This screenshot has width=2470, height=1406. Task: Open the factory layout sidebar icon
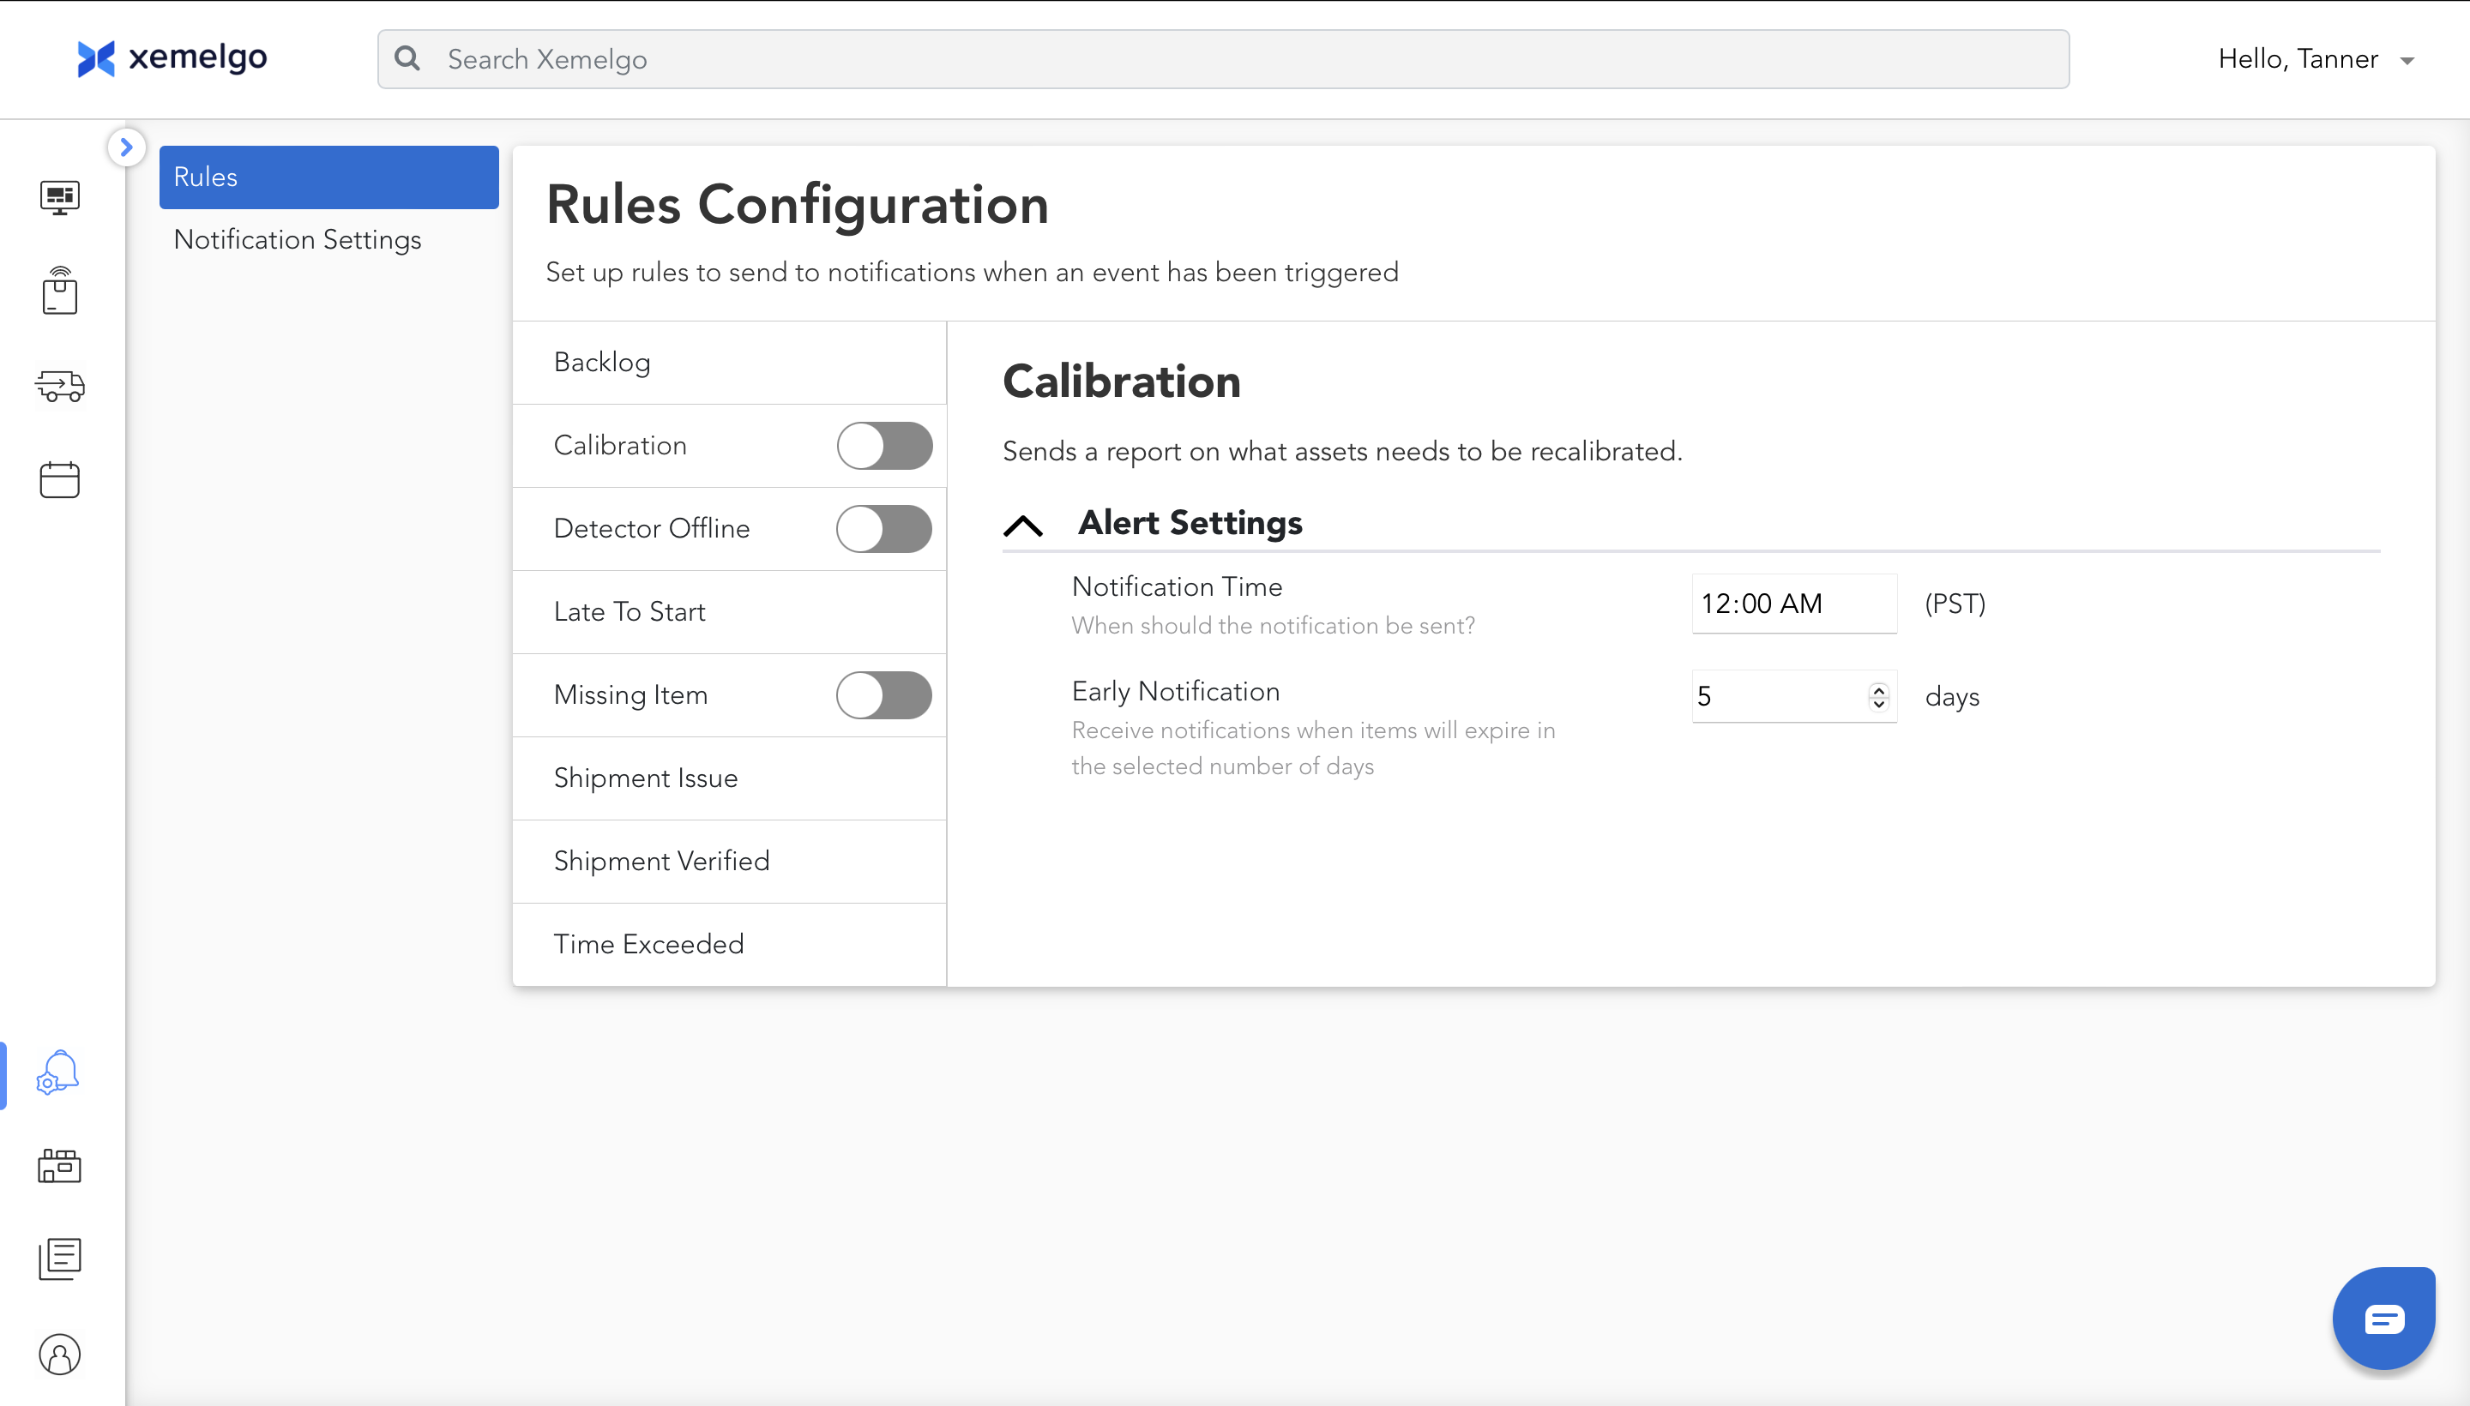pyautogui.click(x=60, y=1166)
